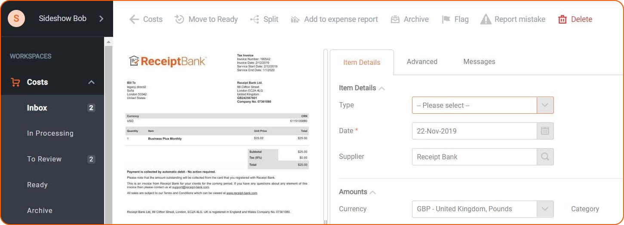Viewport: 624px width, 225px height.
Task: Click the Flag text label
Action: [461, 19]
